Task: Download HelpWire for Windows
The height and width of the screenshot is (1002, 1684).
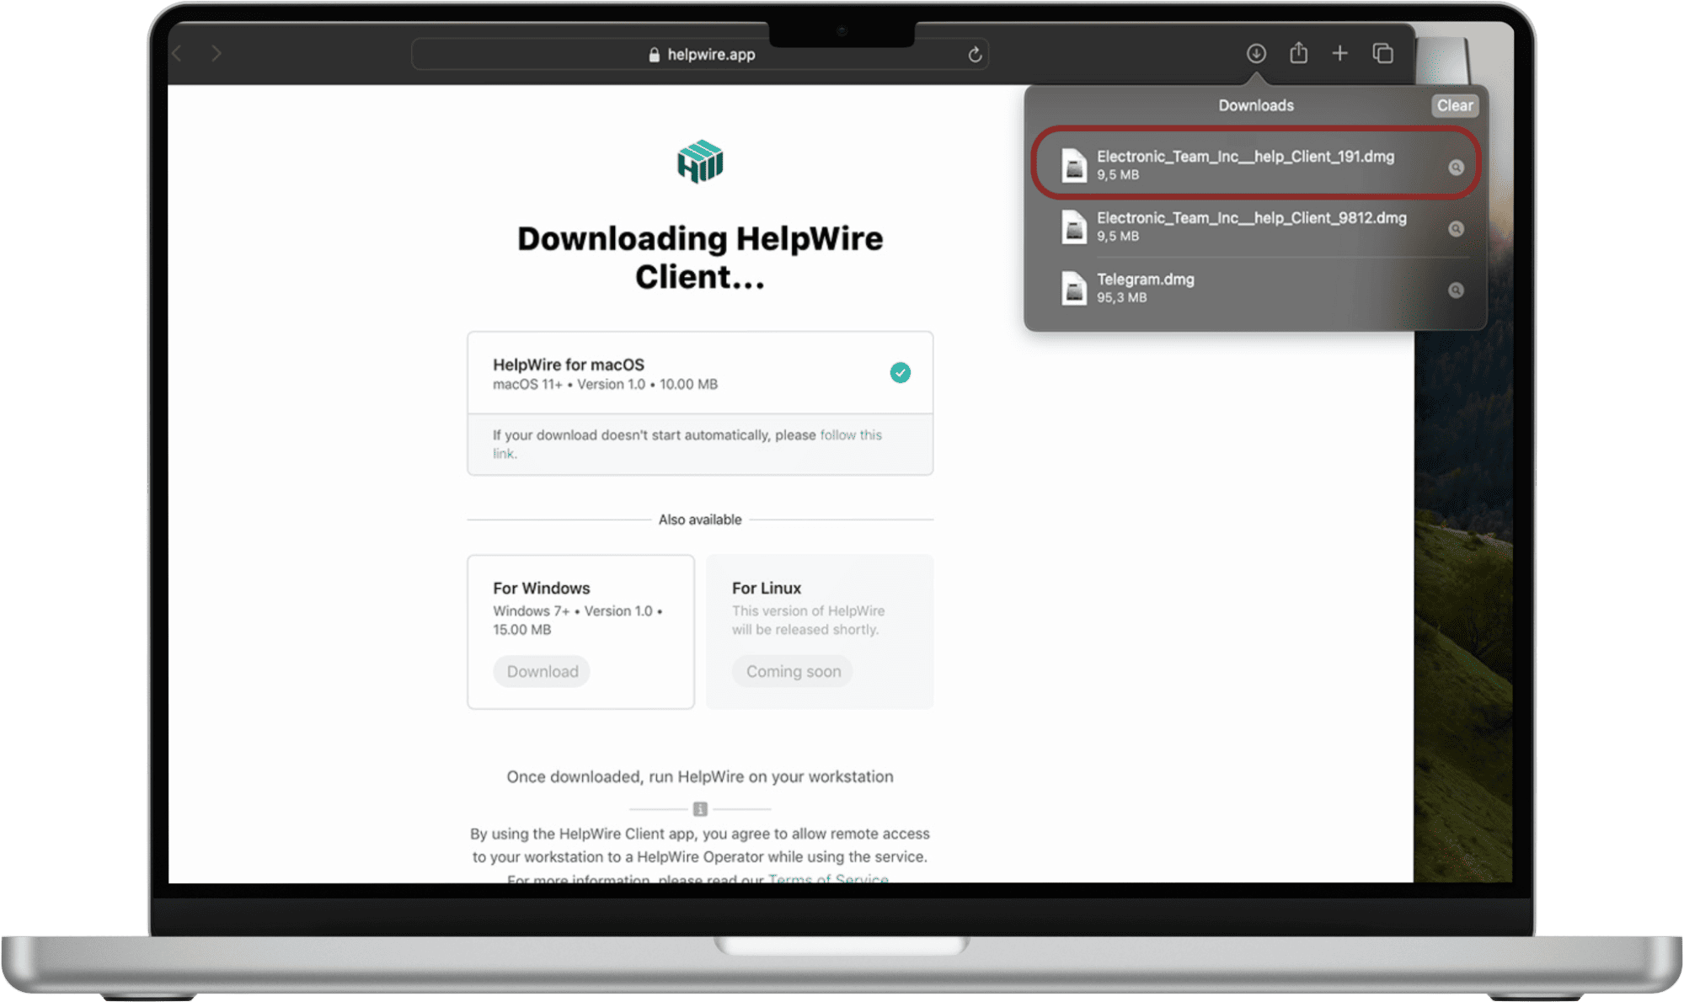Action: 542,671
